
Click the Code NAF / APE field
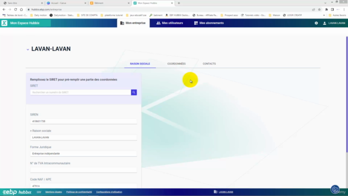coord(83,186)
